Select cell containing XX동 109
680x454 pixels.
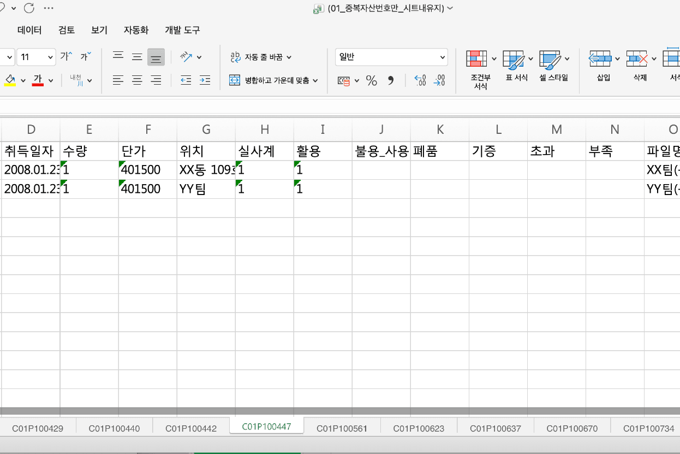coord(206,170)
